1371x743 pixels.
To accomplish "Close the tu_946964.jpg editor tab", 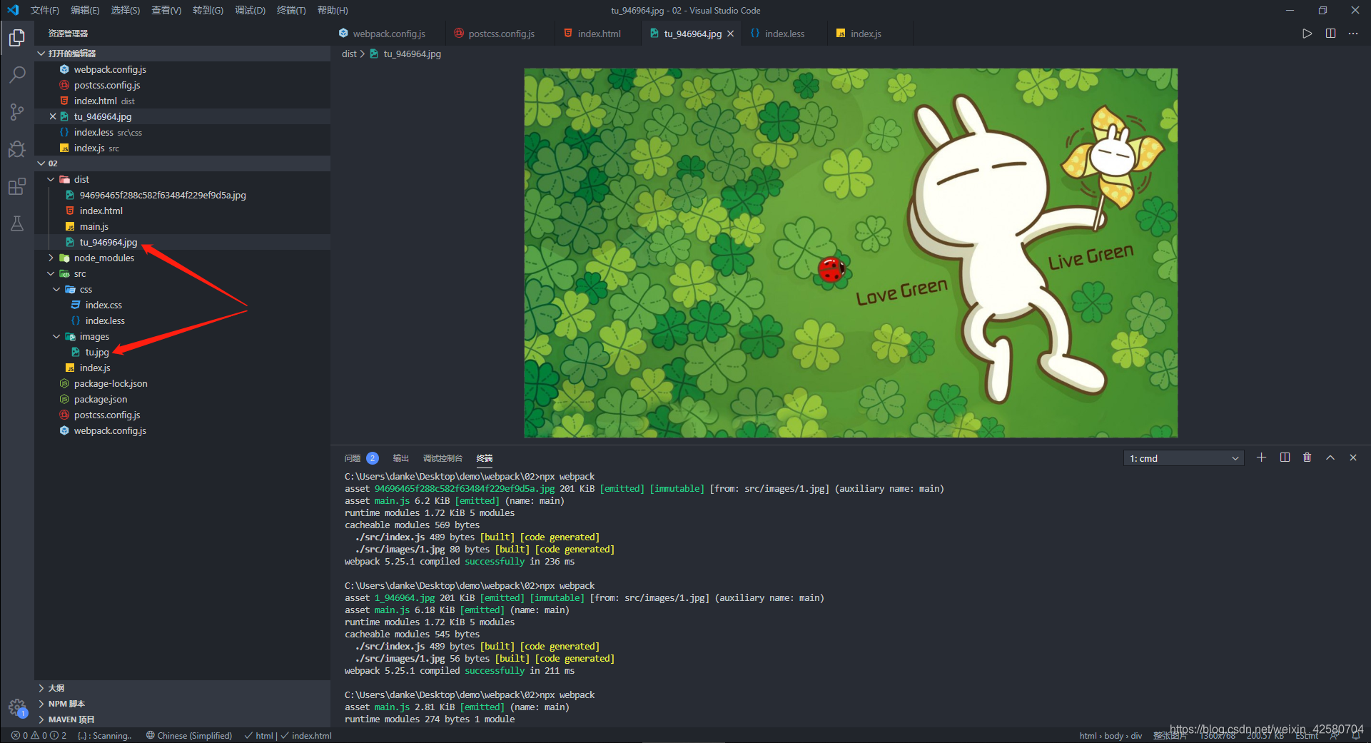I will click(x=730, y=34).
